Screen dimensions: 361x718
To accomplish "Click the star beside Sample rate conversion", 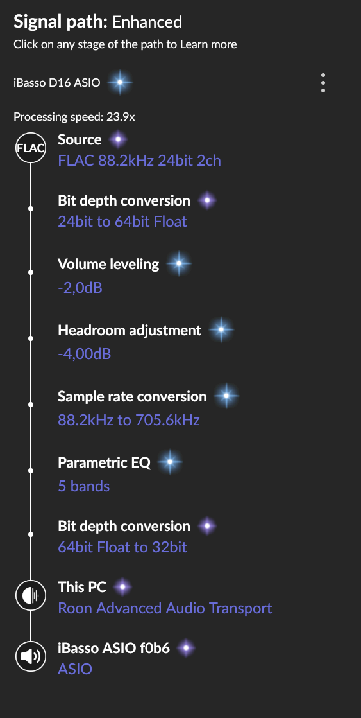I will click(x=226, y=396).
